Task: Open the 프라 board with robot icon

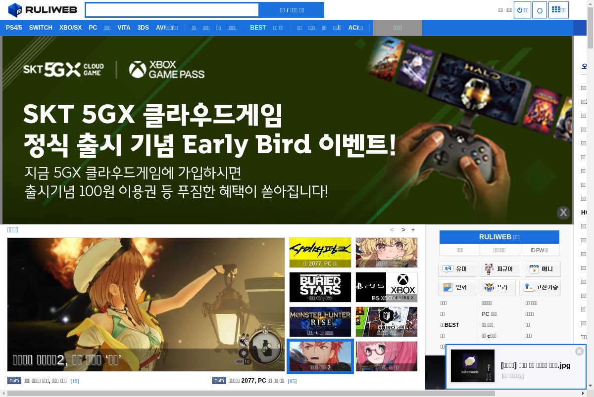Action: click(x=497, y=287)
